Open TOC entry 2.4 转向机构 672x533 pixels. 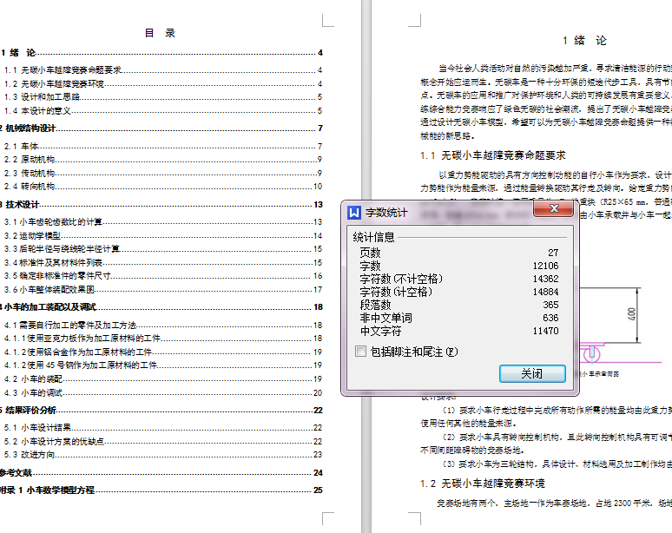point(163,187)
